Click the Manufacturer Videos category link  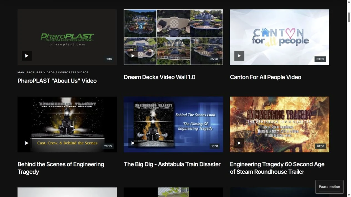point(36,72)
